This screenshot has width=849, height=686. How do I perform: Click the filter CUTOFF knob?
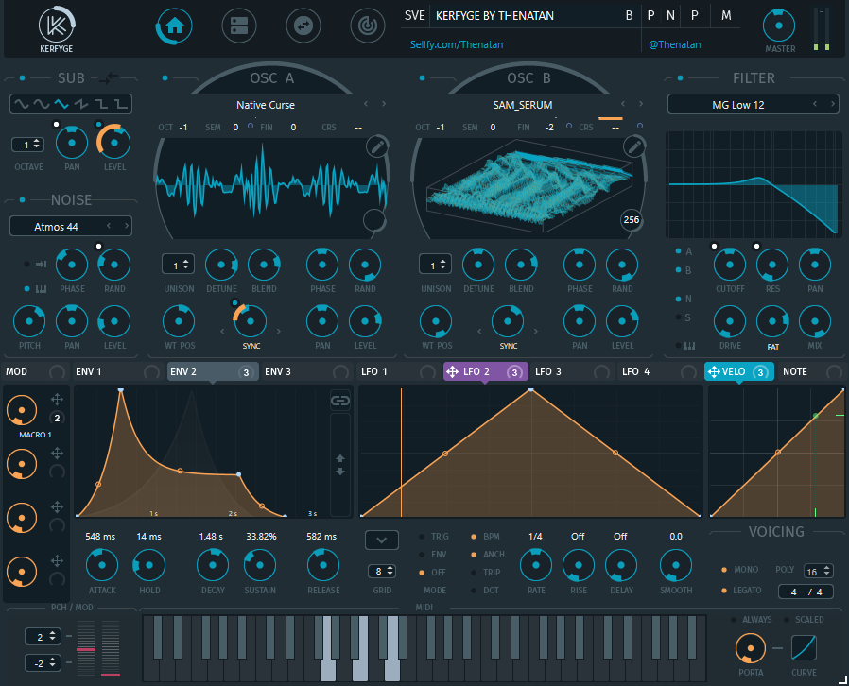tap(729, 265)
